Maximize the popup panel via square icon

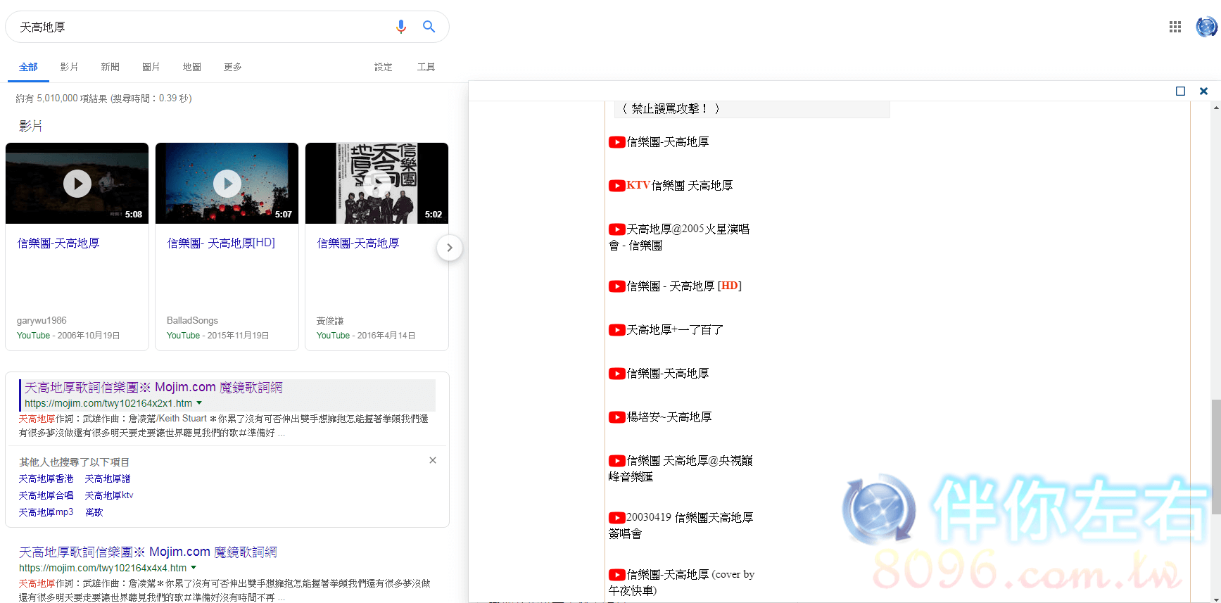[1180, 91]
